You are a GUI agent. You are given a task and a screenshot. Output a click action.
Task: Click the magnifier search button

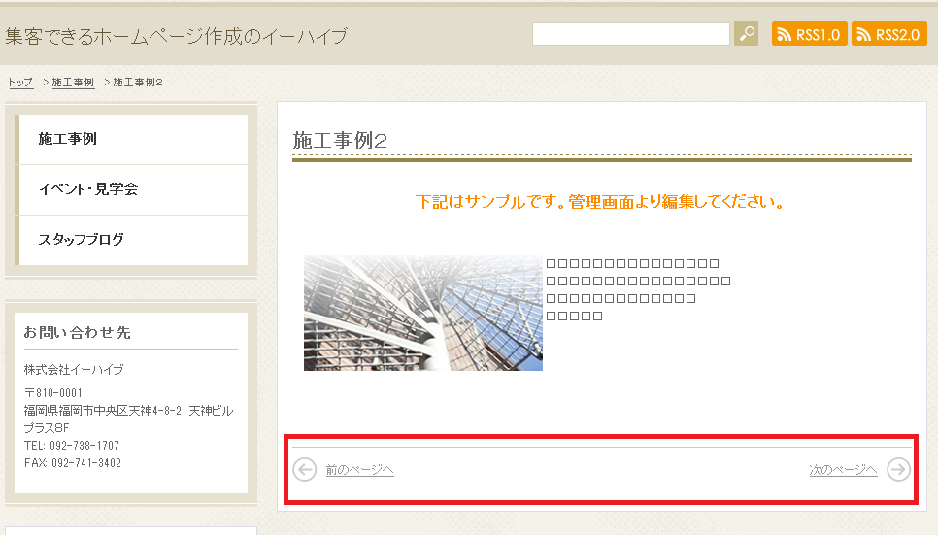746,34
